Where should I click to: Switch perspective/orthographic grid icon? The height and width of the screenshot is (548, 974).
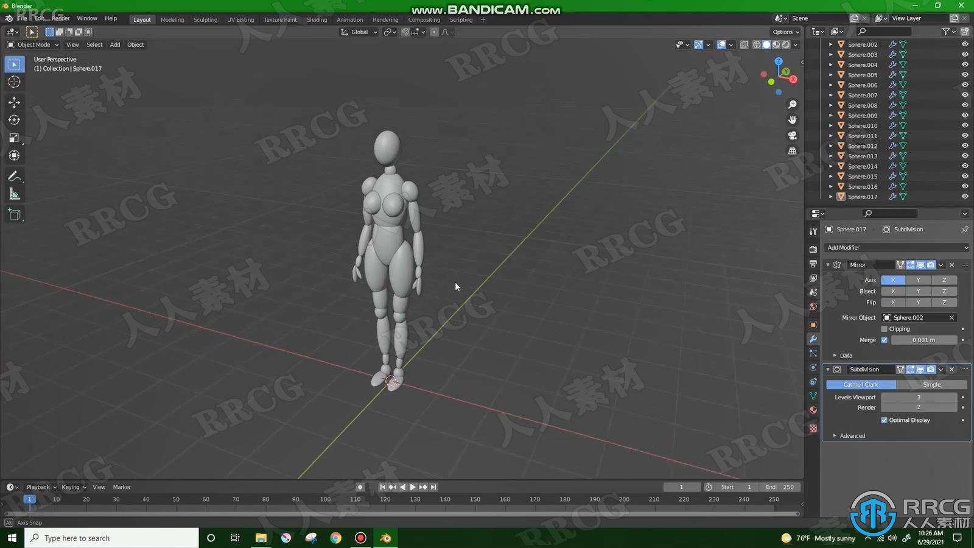tap(792, 150)
